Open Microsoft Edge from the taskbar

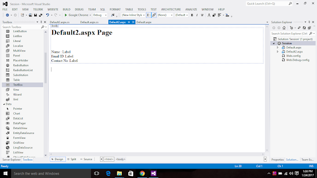pyautogui.click(x=108, y=174)
